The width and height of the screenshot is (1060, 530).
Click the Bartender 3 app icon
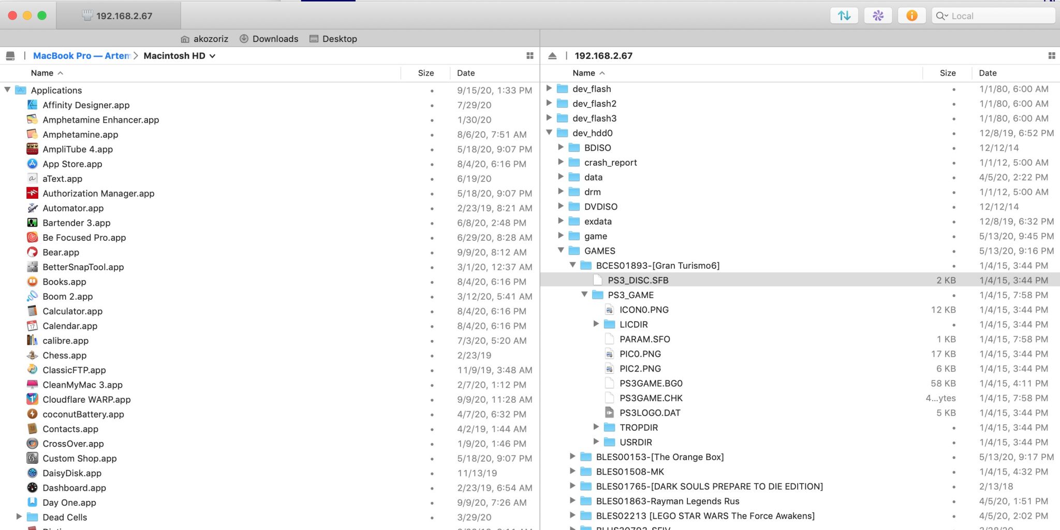pyautogui.click(x=32, y=223)
